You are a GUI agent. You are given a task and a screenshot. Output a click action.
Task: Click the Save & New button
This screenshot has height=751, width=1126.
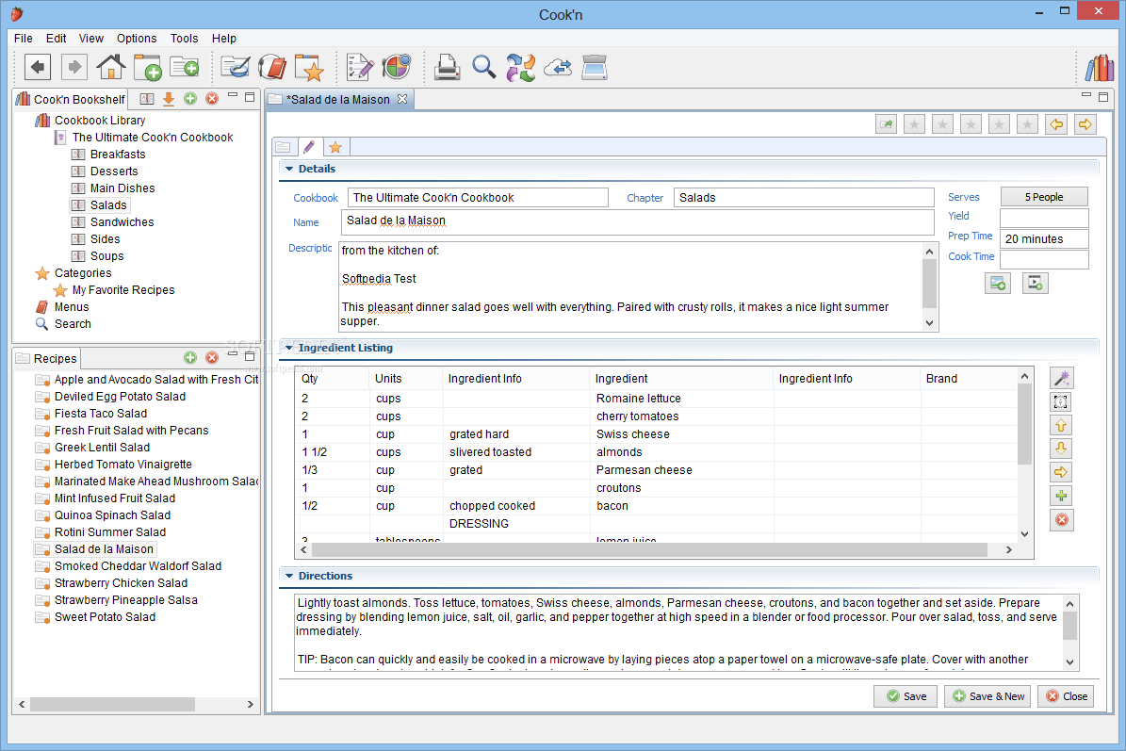point(988,695)
